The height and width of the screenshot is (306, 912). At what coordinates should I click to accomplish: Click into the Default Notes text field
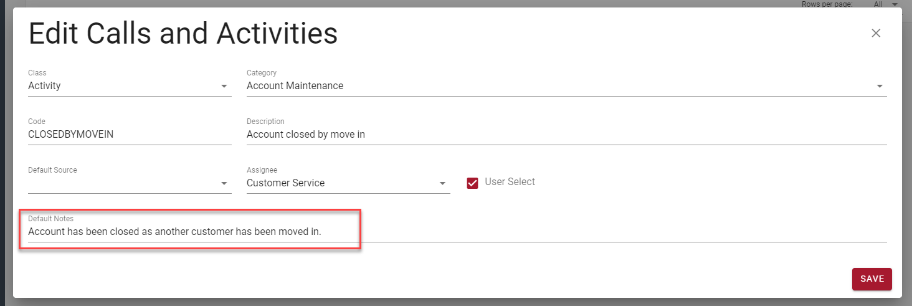pos(561,232)
